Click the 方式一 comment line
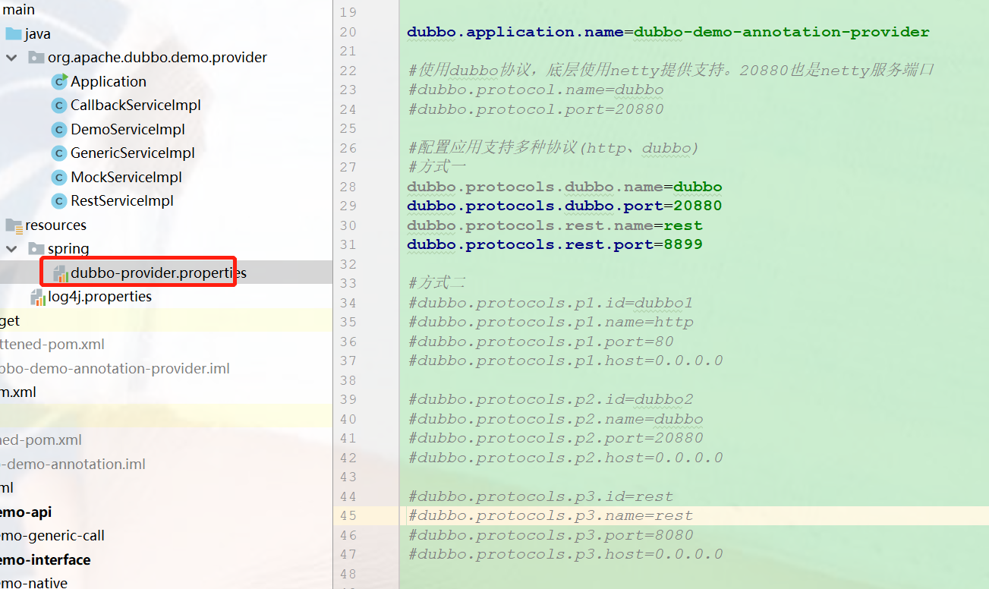 (437, 167)
